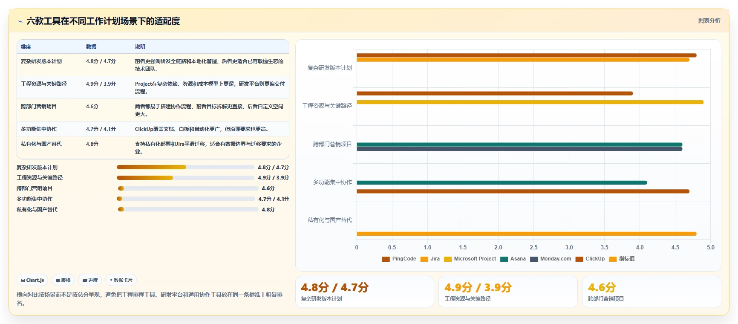
Task: Toggle PingCode legend color swatch
Action: click(x=386, y=259)
